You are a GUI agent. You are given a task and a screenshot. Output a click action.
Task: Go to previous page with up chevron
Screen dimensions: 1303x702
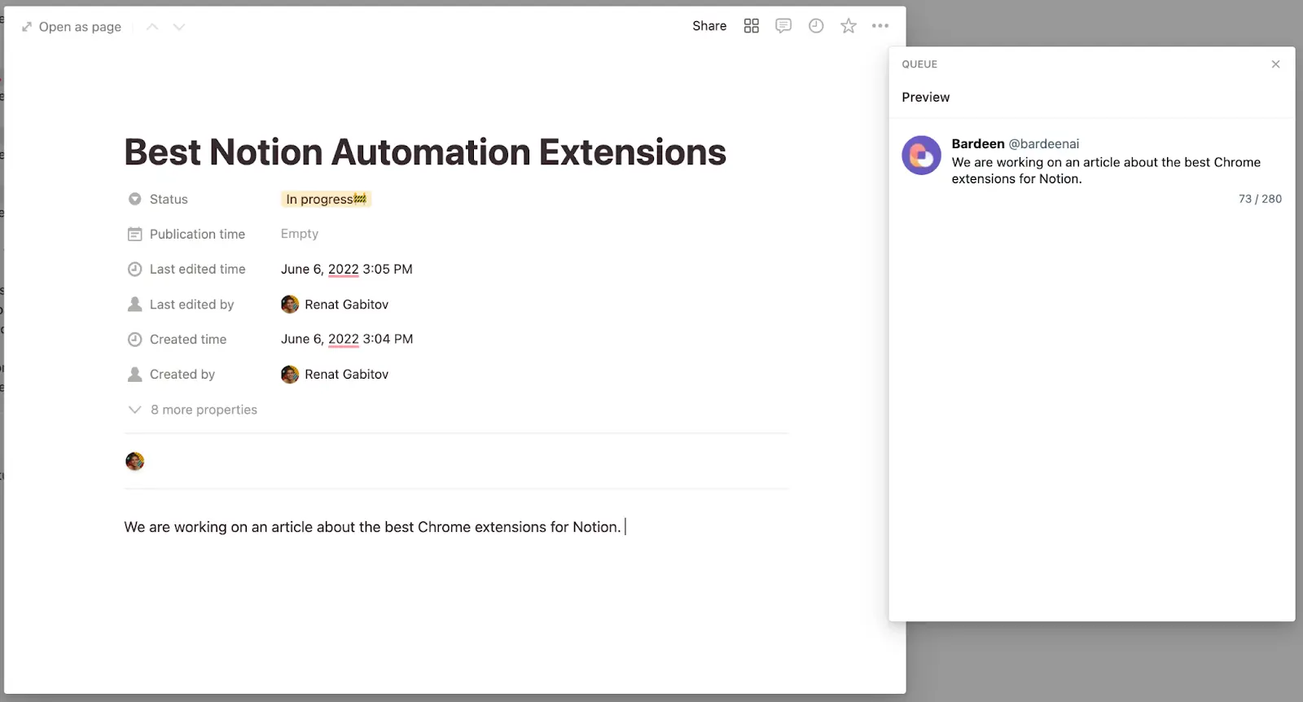[x=152, y=27]
